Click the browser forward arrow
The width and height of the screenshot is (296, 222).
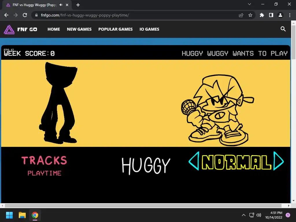(x=16, y=15)
